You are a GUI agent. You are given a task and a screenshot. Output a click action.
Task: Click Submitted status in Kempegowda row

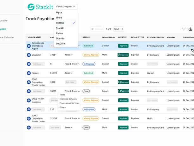[88, 46]
